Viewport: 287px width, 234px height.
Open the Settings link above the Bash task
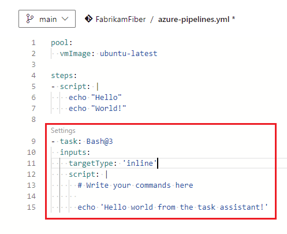pyautogui.click(x=63, y=131)
